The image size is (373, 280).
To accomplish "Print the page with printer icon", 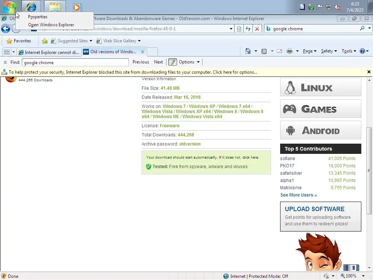I will coord(290,51).
